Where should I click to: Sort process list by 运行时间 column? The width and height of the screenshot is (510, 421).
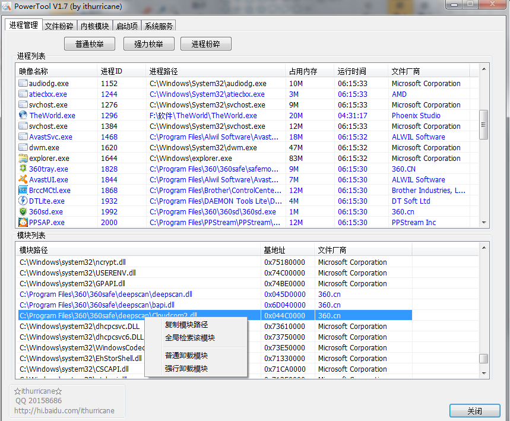(x=361, y=71)
